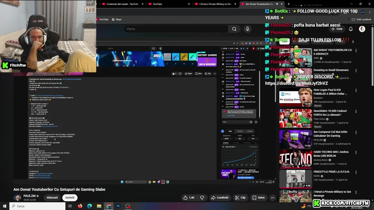Open FREESTYLE PÂNĂ LA D.F.D.N. thumbnail

pyautogui.click(x=295, y=179)
